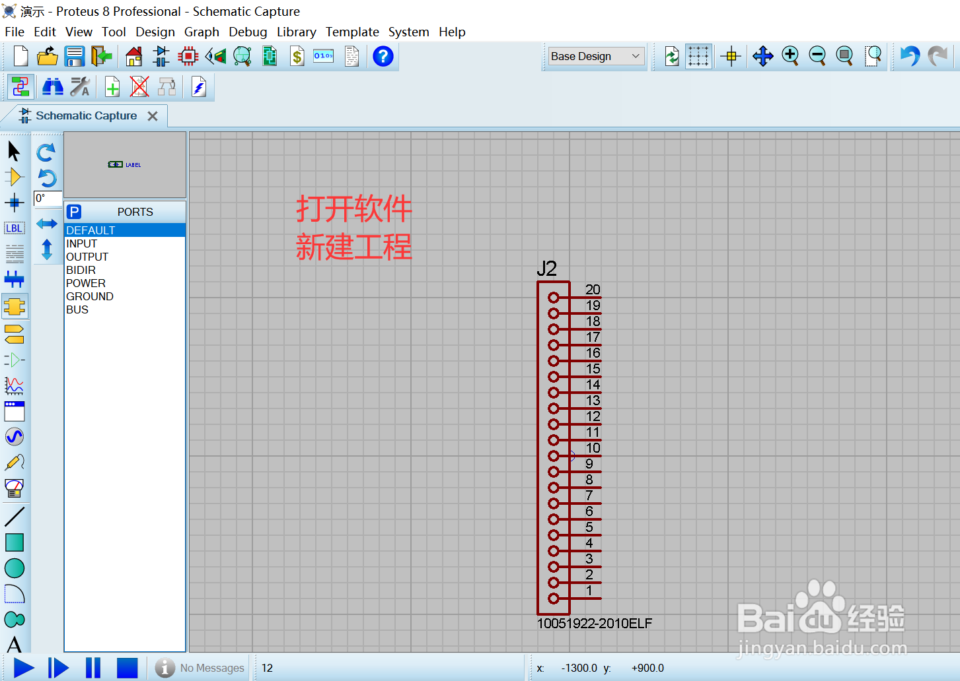Select BIDIR in the PORTS list
Image resolution: width=960 pixels, height=681 pixels.
(x=125, y=270)
